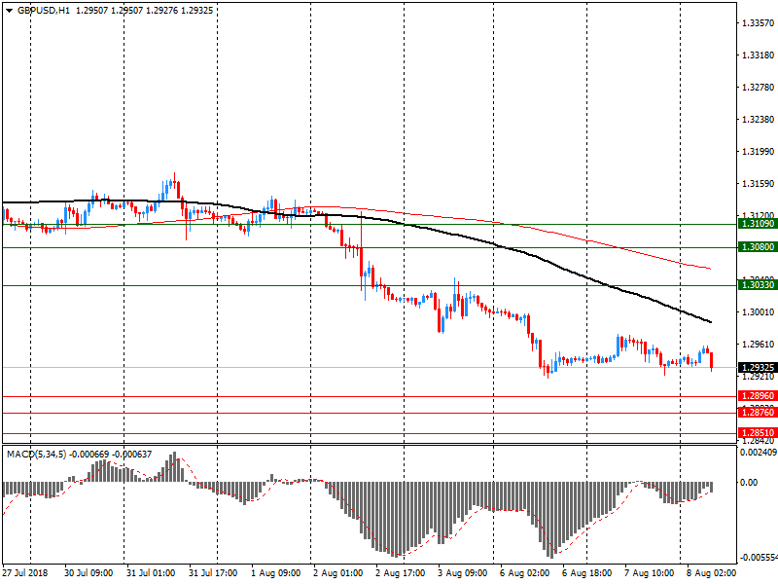The width and height of the screenshot is (778, 584).
Task: Click the 8 Aug 02:00 time label
Action: pos(711,573)
